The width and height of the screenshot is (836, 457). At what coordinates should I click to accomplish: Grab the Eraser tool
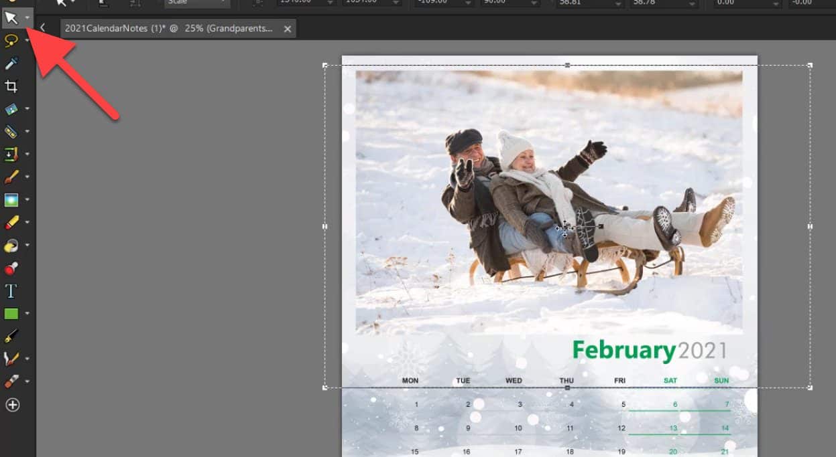[x=12, y=381]
